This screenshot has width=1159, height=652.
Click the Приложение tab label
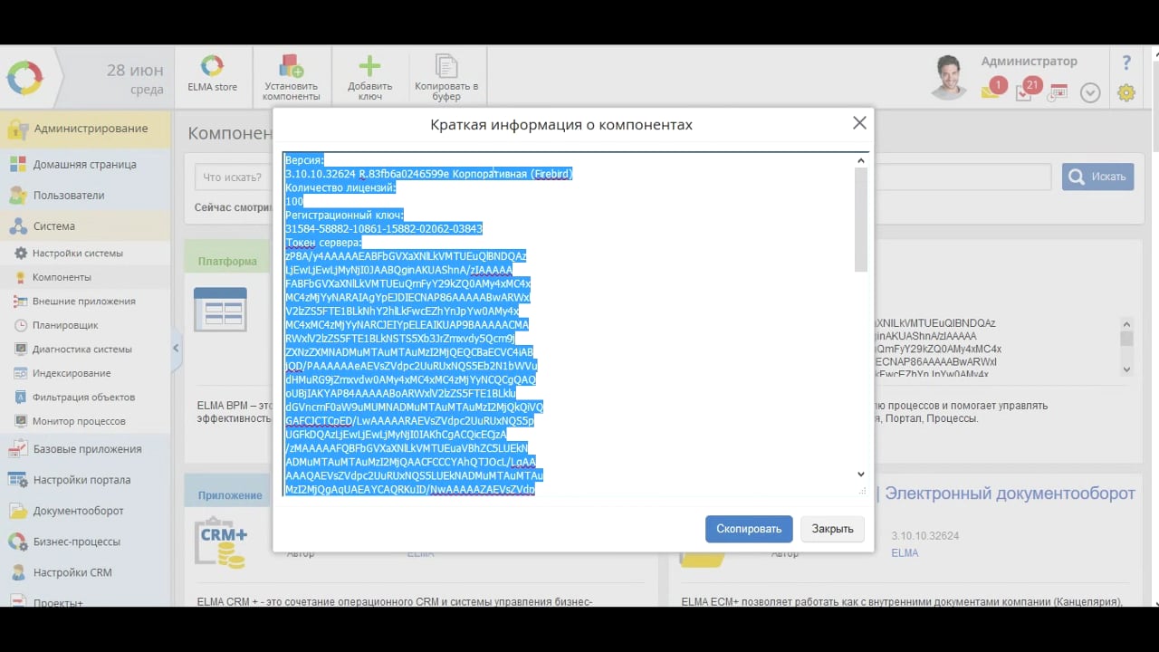pos(230,495)
